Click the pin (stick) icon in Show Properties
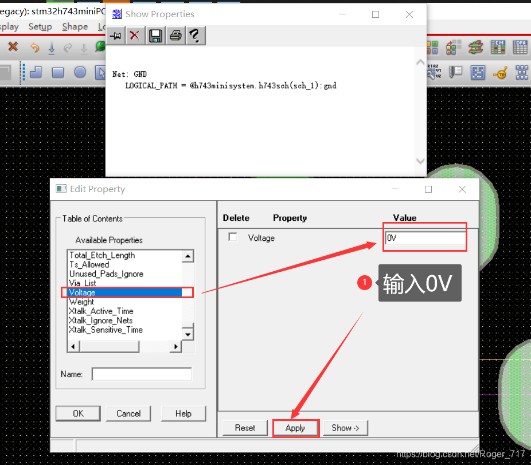 [116, 36]
